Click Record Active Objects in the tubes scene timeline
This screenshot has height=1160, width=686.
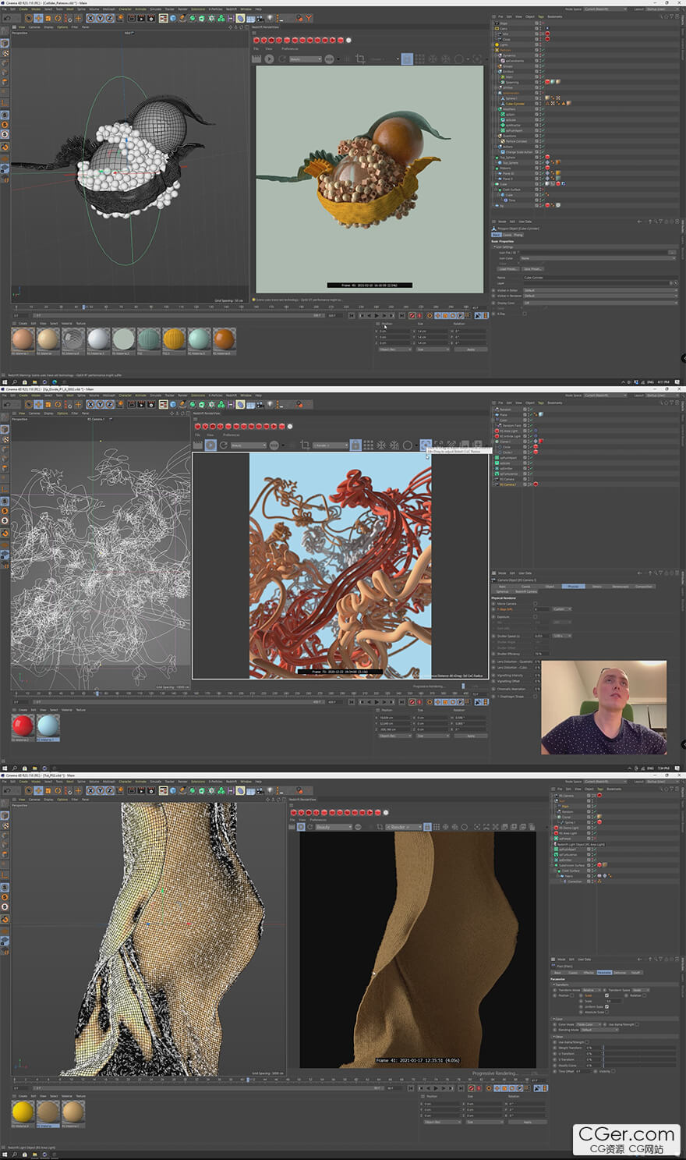click(x=412, y=702)
